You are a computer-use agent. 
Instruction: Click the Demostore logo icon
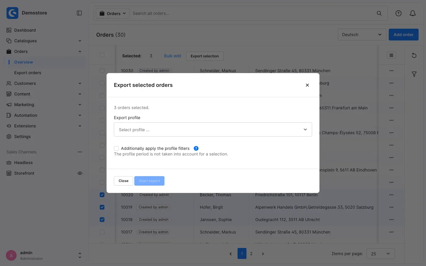12,13
